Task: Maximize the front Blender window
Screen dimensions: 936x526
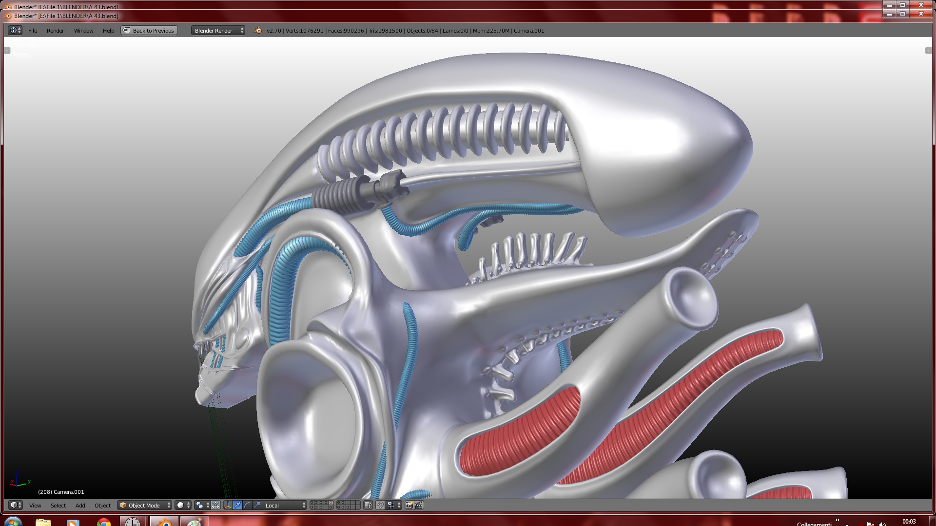Action: (x=903, y=13)
